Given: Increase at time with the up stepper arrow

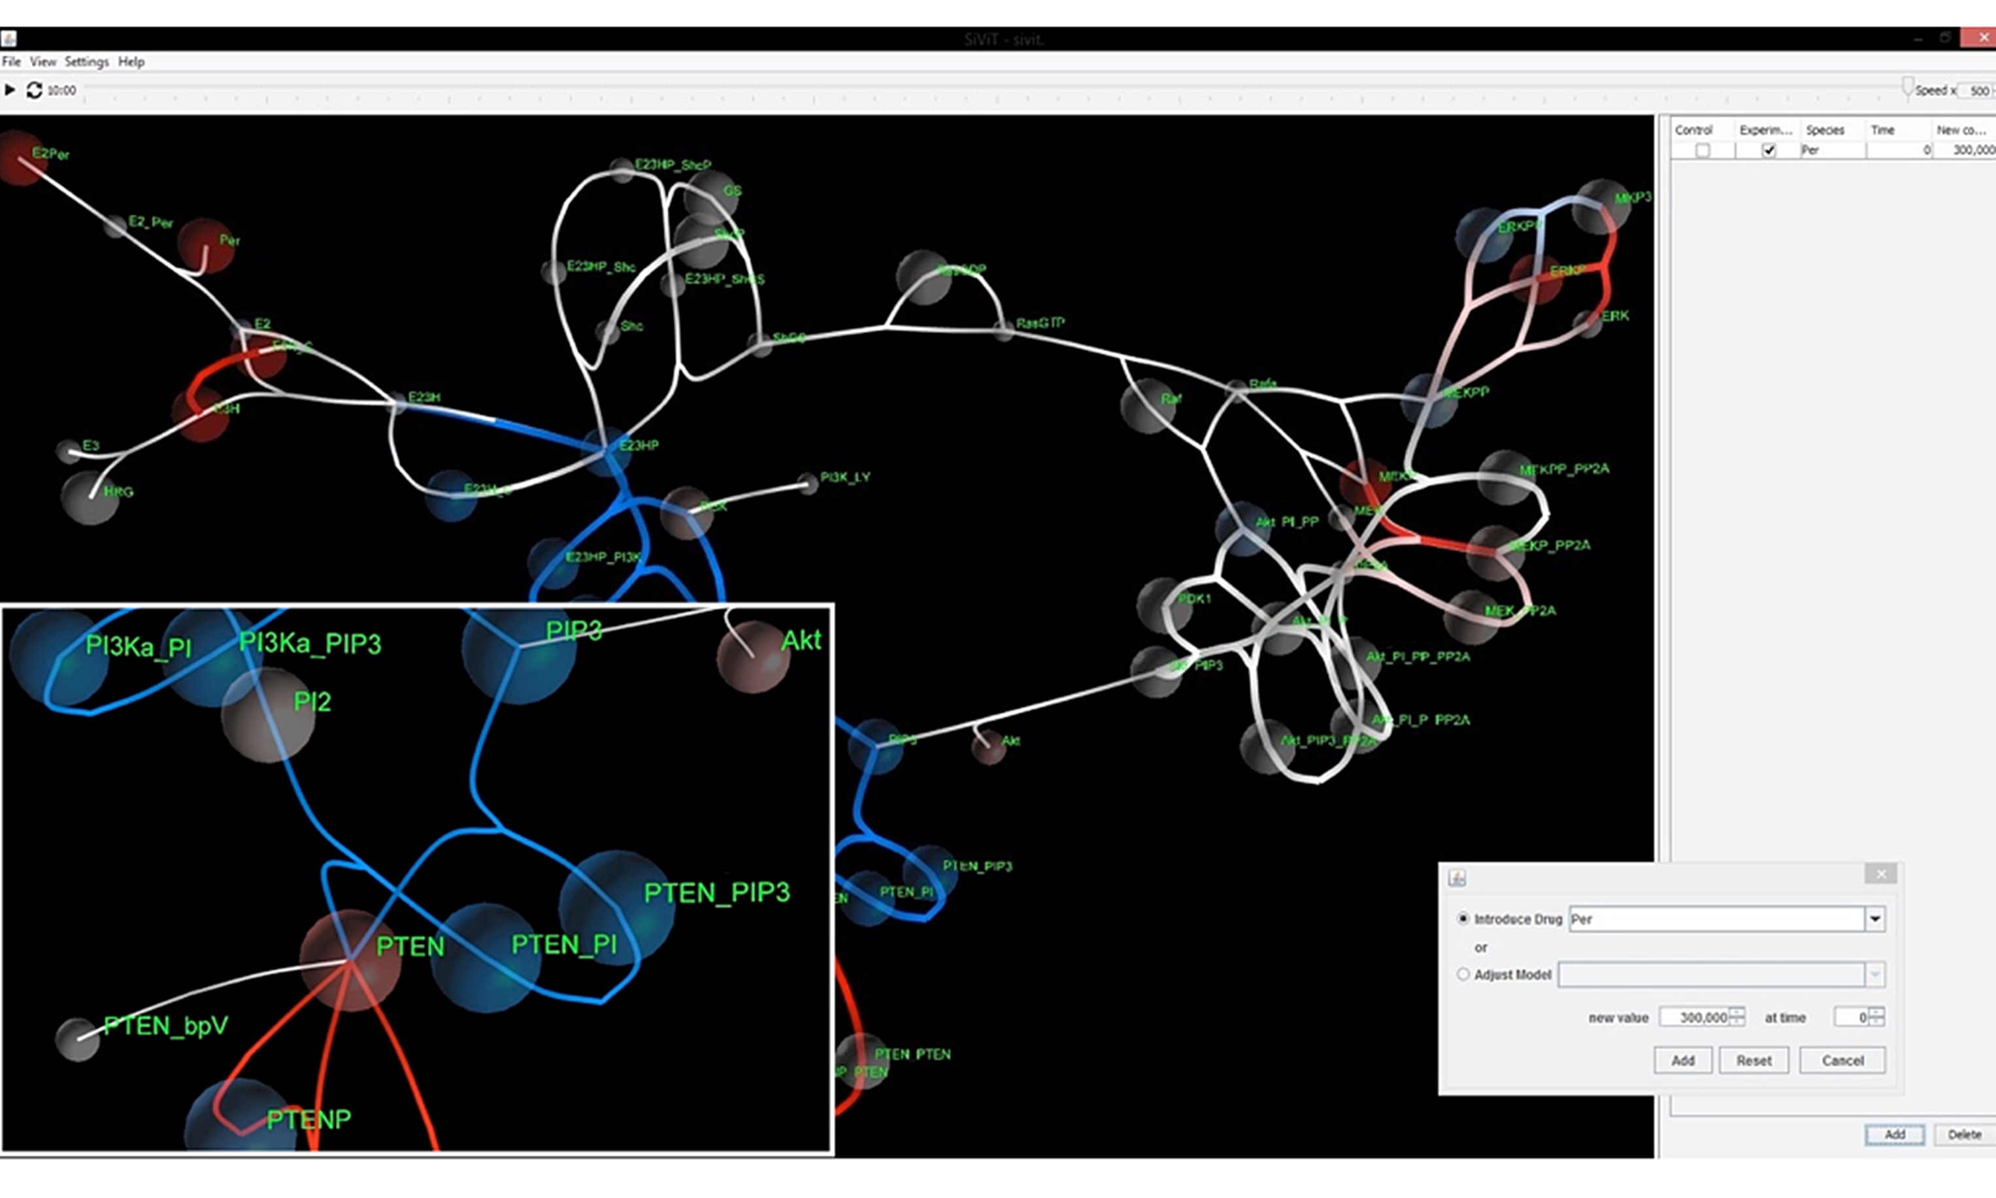Looking at the screenshot, I should click(x=1876, y=1012).
